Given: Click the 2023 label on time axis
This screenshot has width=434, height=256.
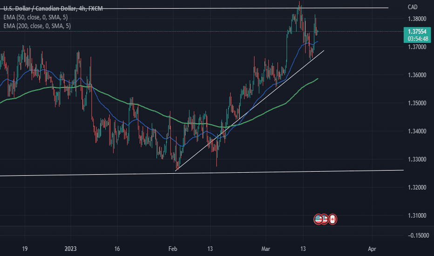Looking at the screenshot, I should [71, 249].
